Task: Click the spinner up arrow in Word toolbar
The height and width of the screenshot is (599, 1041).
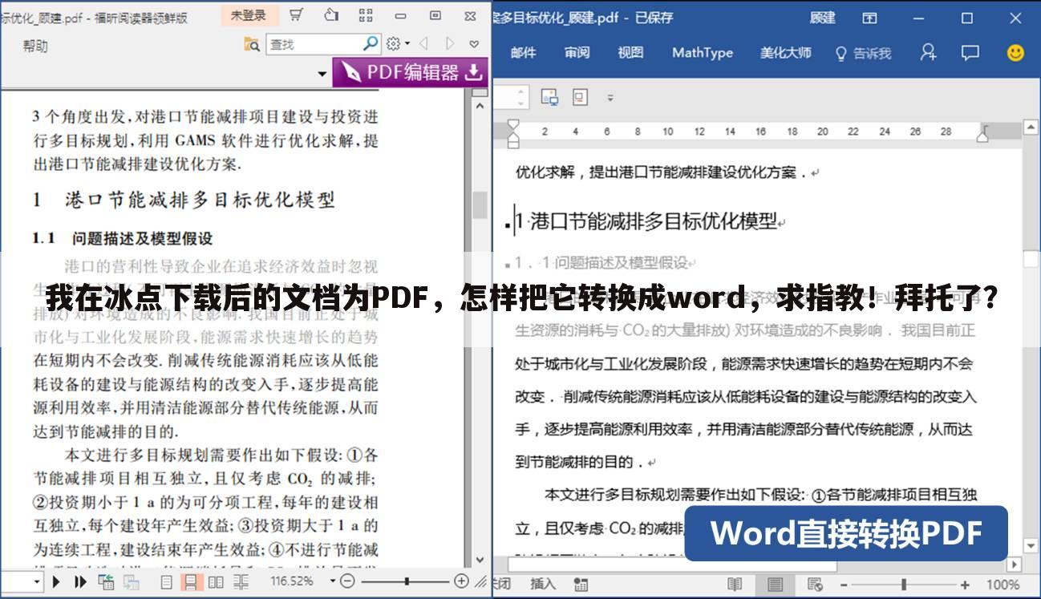Action: coord(521,93)
